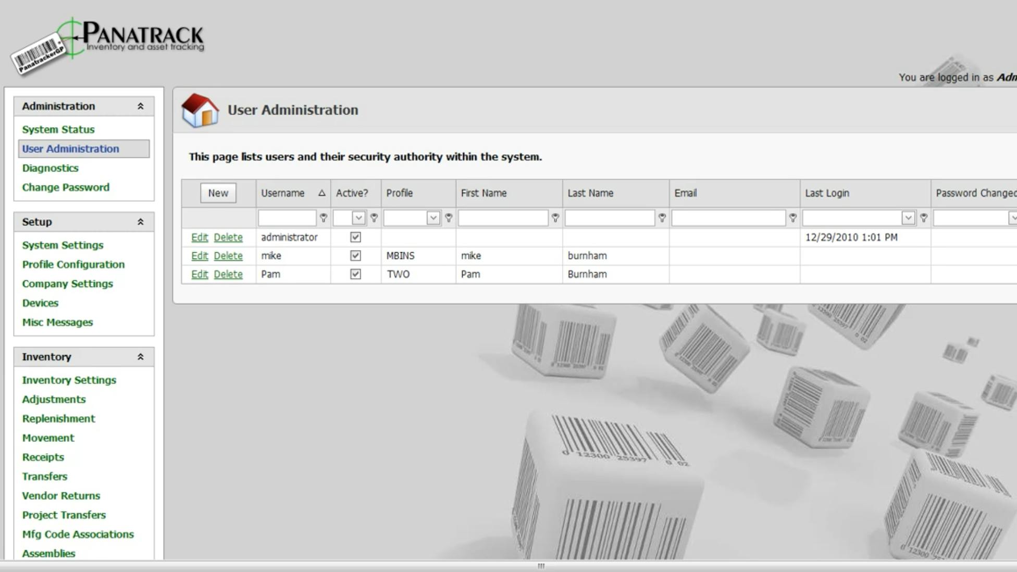Click the Email column filter funnel icon
The width and height of the screenshot is (1017, 572).
pyautogui.click(x=793, y=218)
